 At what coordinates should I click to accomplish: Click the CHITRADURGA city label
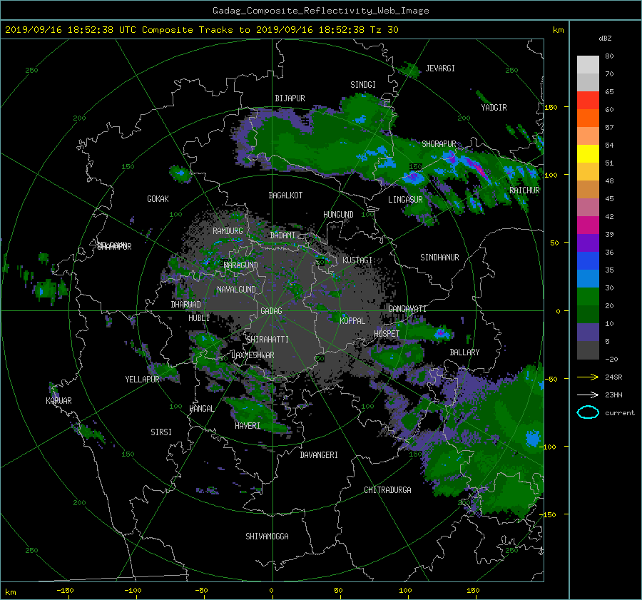[387, 490]
